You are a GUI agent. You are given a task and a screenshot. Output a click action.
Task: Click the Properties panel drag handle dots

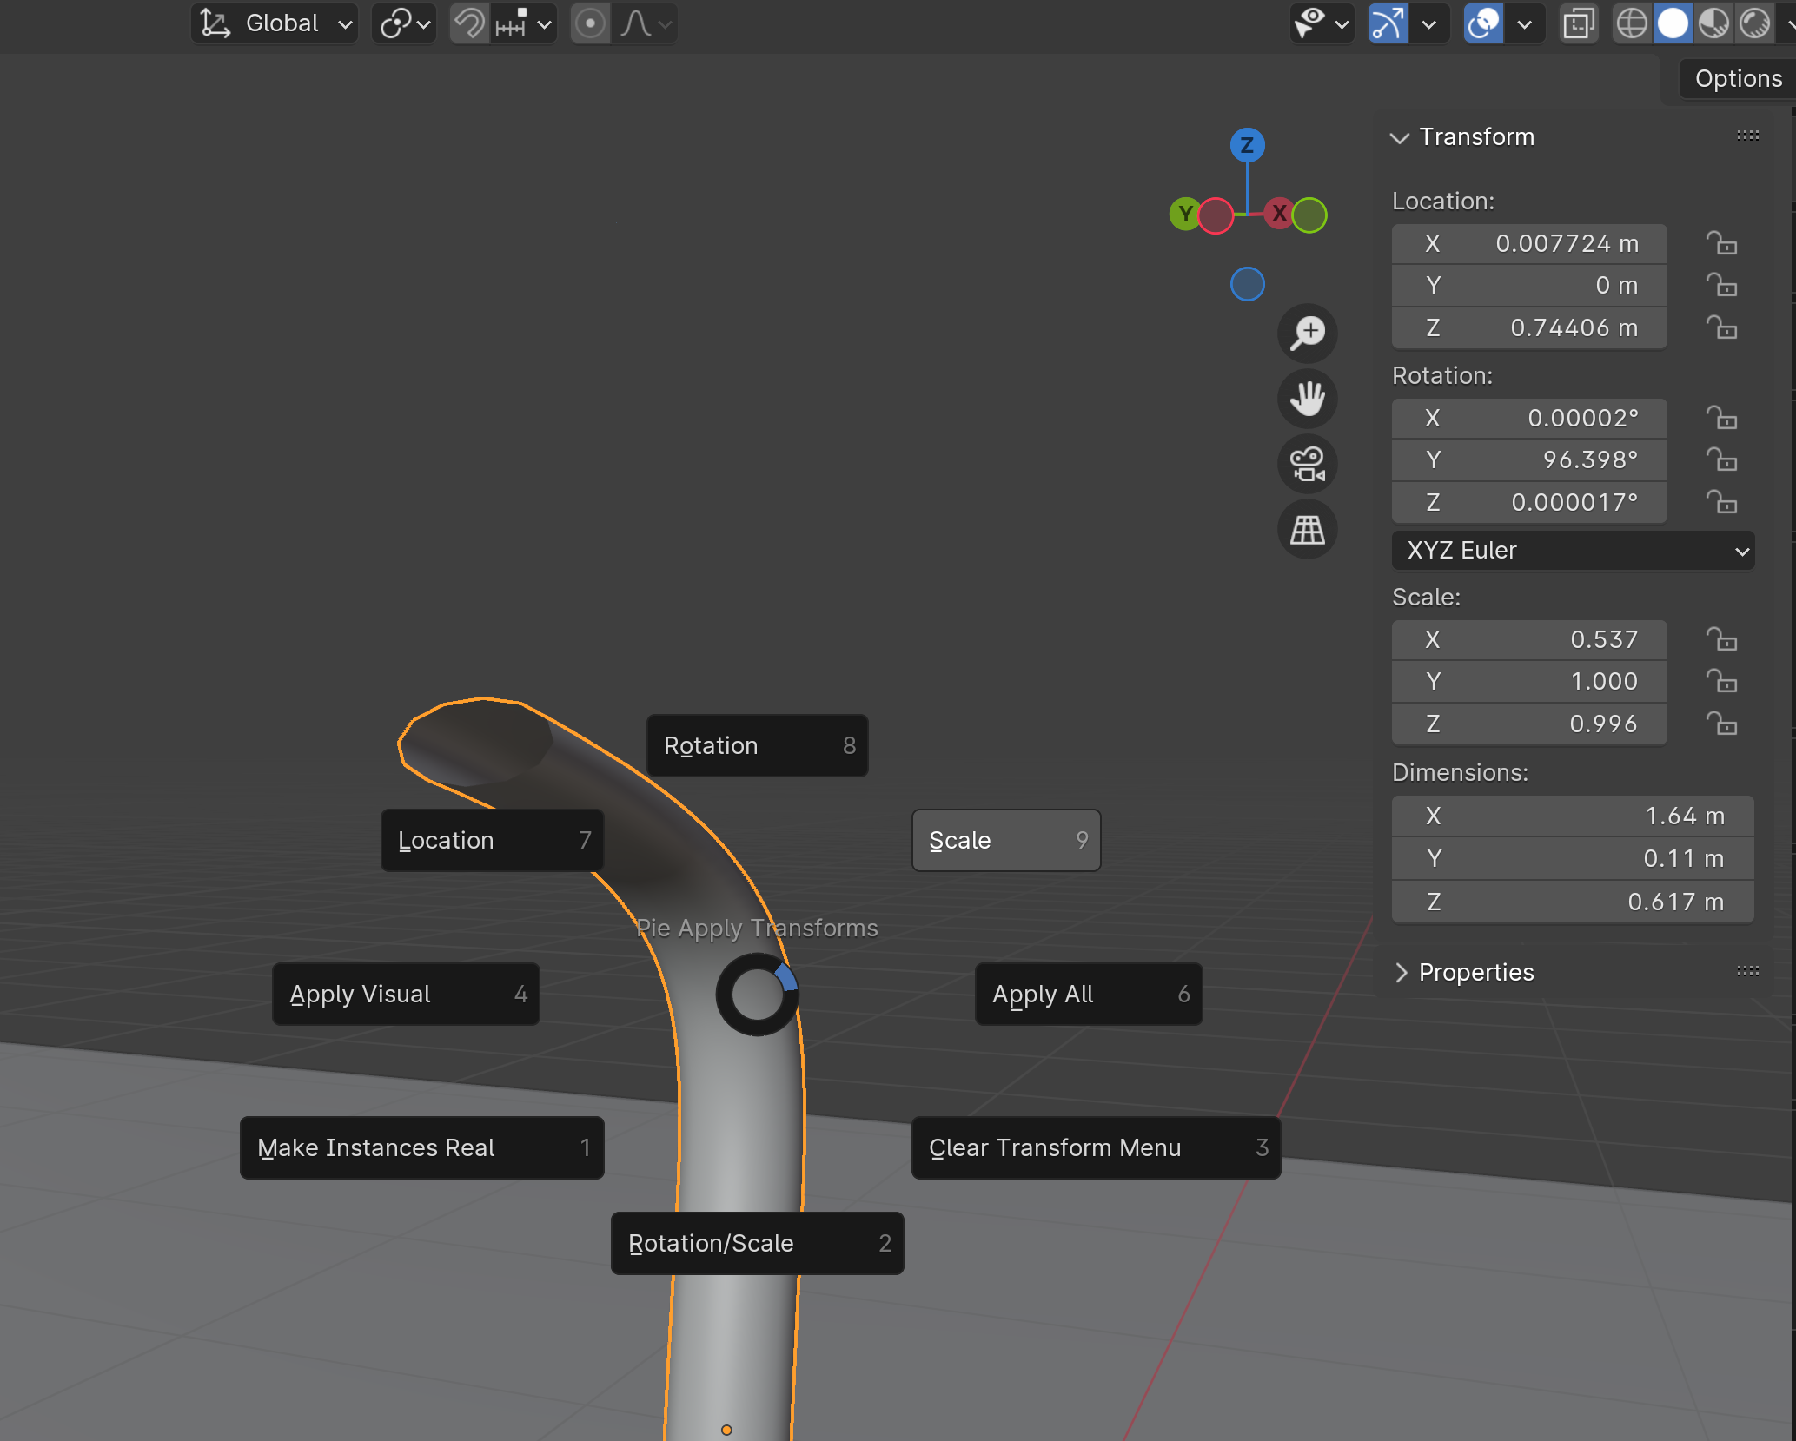coord(1747,971)
